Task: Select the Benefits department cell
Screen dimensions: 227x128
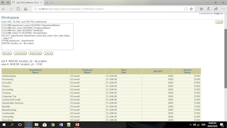Action: click(35, 107)
